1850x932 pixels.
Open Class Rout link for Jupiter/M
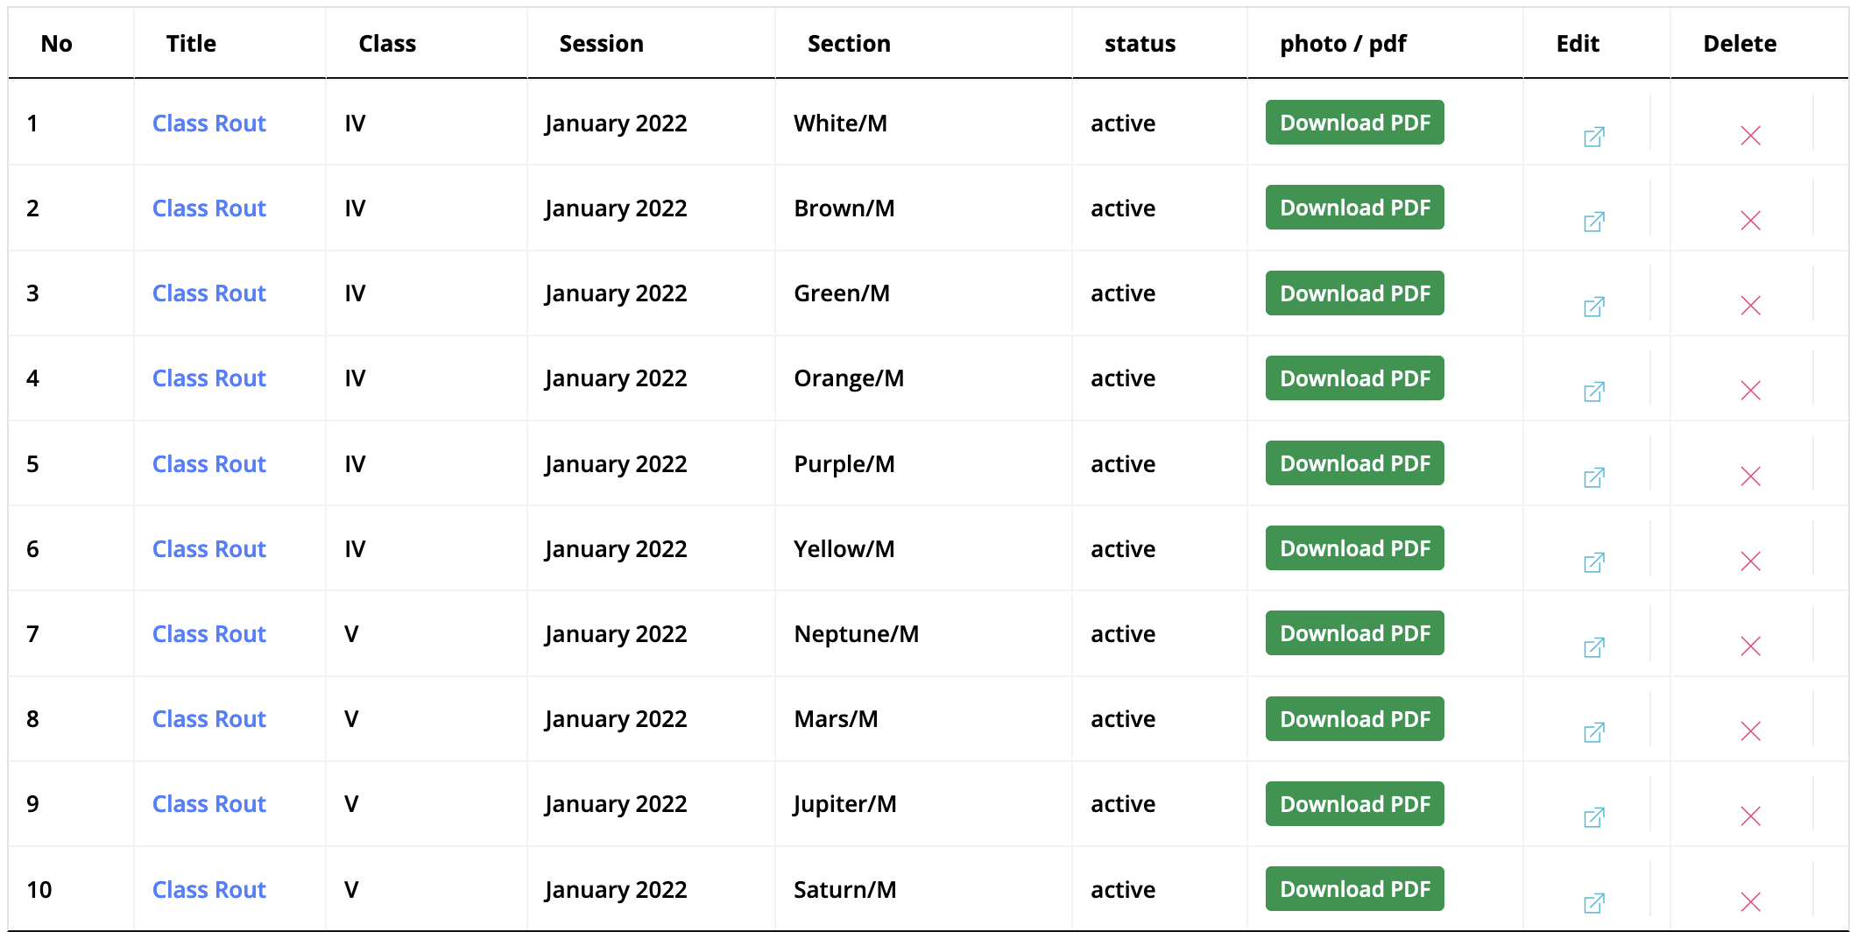click(x=208, y=804)
